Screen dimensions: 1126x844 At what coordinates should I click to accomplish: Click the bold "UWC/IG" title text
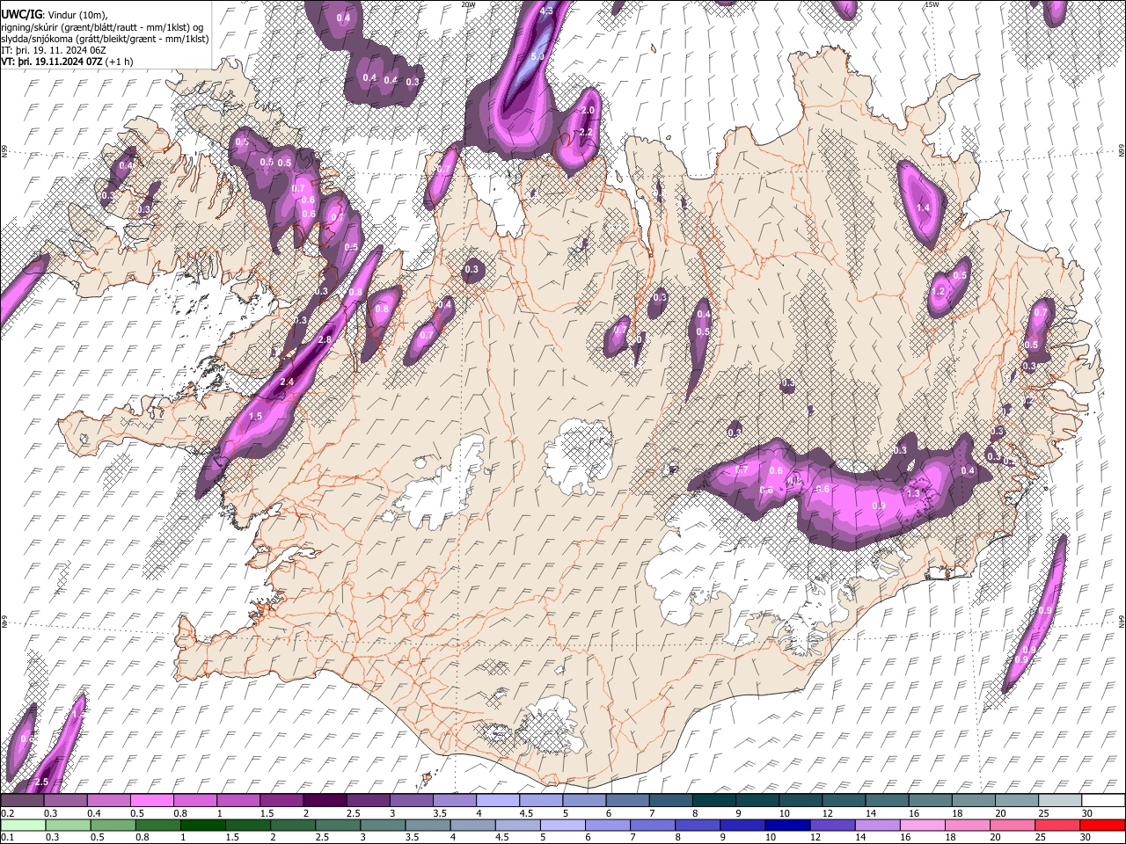[x=21, y=15]
